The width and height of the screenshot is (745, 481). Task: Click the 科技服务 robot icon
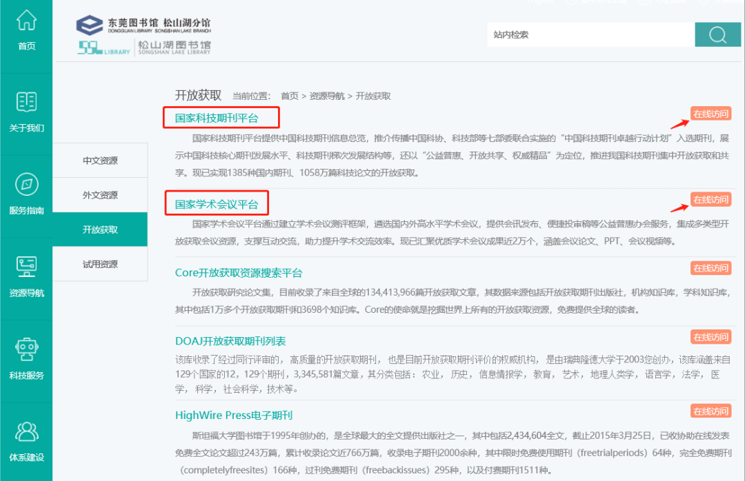pyautogui.click(x=27, y=349)
